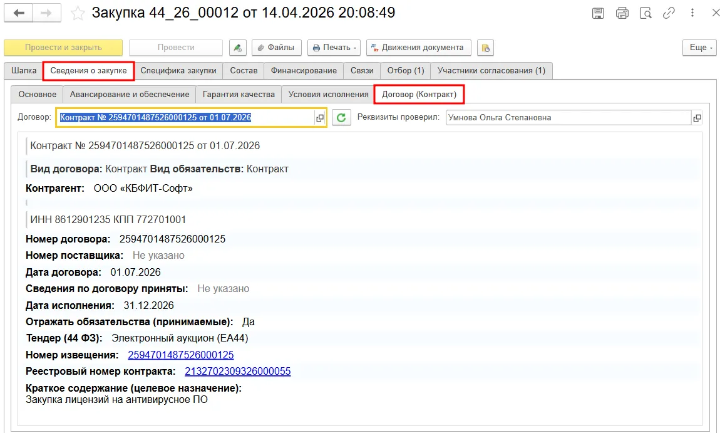Show Движения документа
Viewport: 720px width, 433px height.
coord(419,48)
